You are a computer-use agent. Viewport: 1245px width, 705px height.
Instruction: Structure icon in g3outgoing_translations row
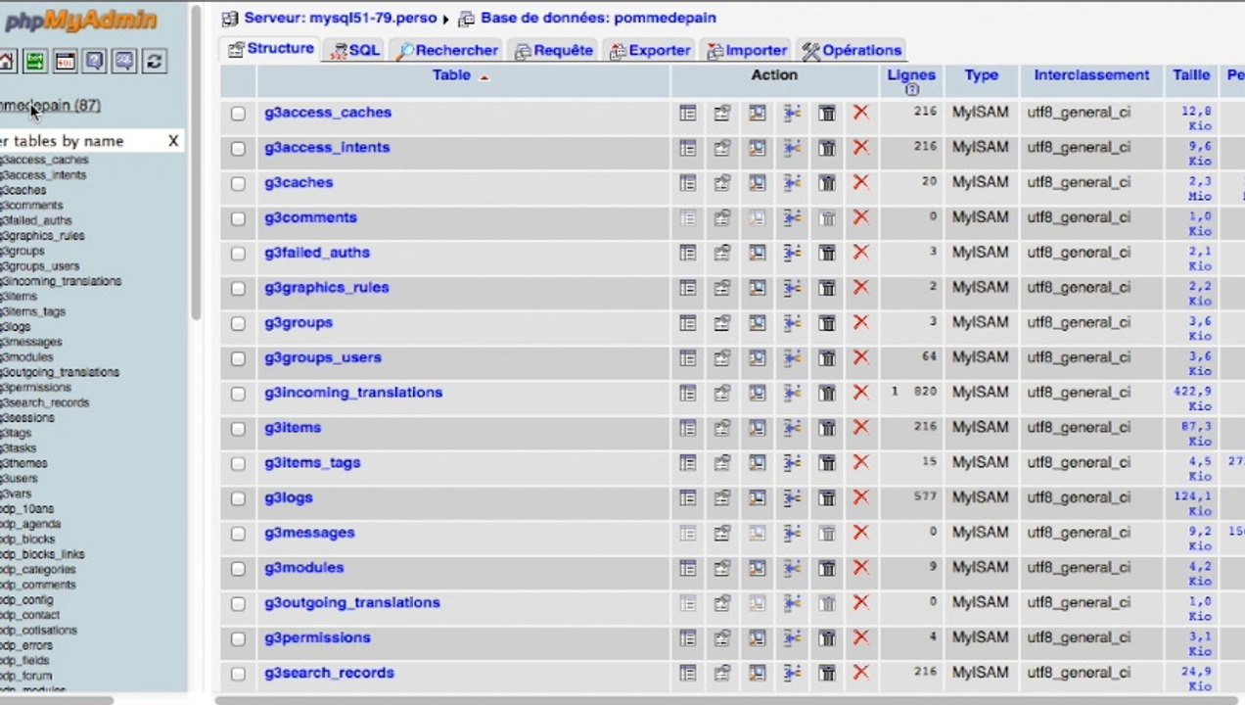pos(722,604)
